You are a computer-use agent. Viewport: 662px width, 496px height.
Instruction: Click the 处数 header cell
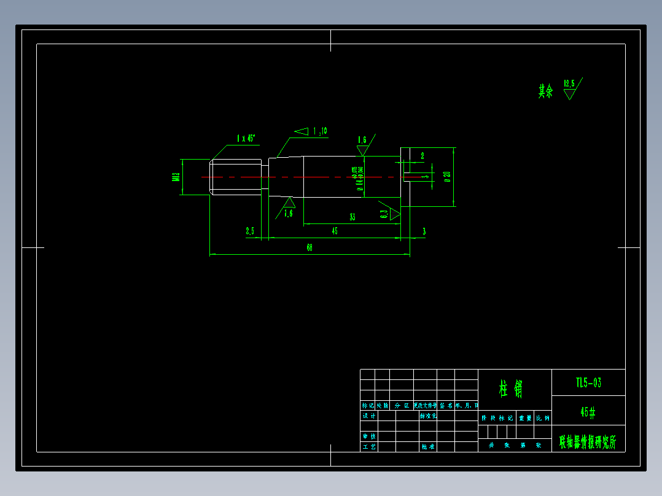pyautogui.click(x=383, y=405)
